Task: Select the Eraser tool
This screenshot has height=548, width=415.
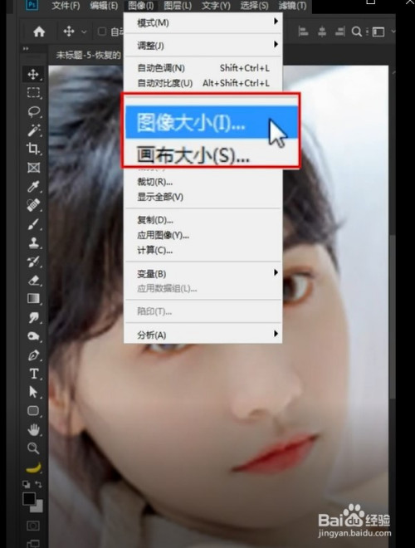Action: [33, 280]
